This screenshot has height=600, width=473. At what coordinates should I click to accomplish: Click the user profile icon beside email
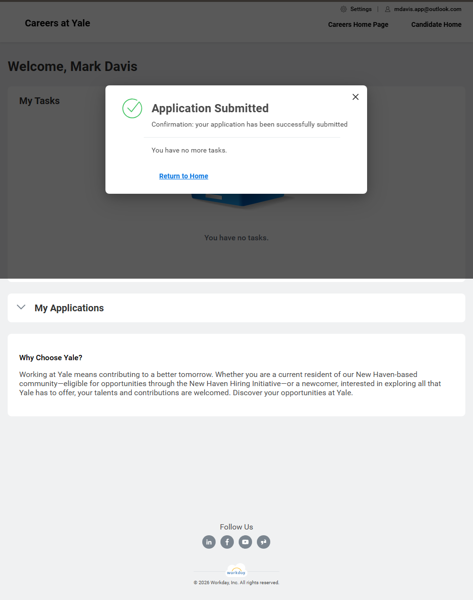[x=388, y=9]
